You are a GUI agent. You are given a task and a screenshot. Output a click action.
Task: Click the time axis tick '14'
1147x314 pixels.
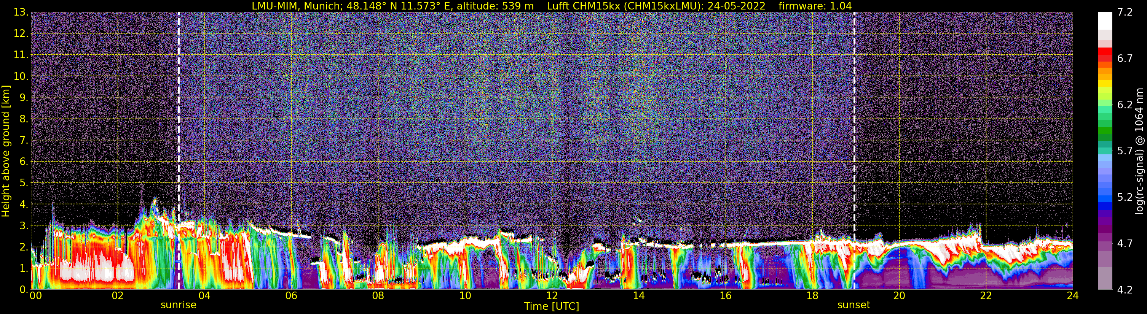[x=638, y=296]
